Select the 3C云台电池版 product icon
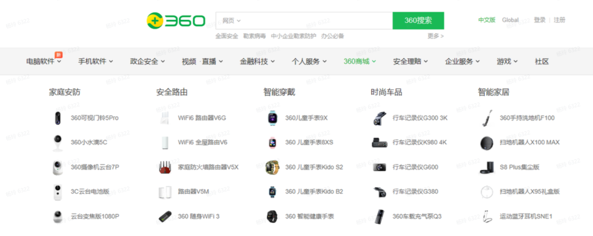This screenshot has height=236, width=593. [x=58, y=192]
